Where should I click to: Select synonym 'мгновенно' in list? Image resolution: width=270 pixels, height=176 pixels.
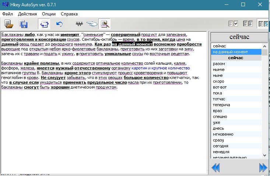pyautogui.click(x=236, y=134)
